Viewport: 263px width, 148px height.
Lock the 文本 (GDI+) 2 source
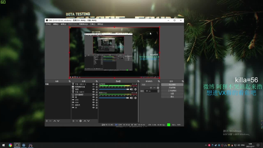pos(96,84)
